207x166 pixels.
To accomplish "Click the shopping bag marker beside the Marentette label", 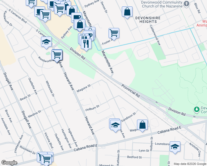I will click(80, 25).
